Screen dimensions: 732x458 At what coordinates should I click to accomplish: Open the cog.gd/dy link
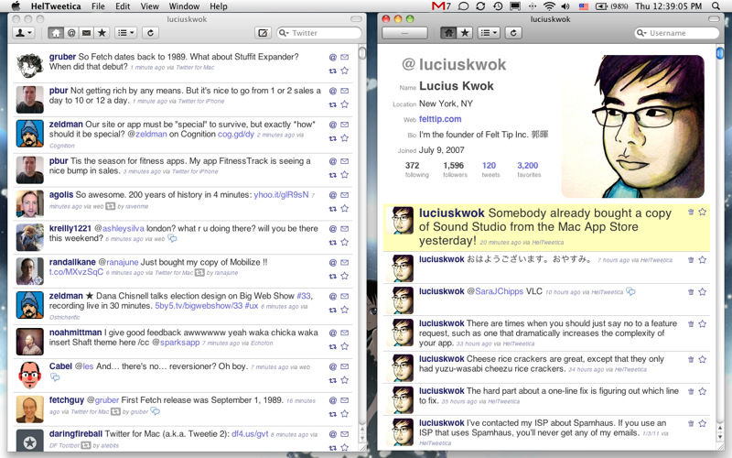coord(236,134)
